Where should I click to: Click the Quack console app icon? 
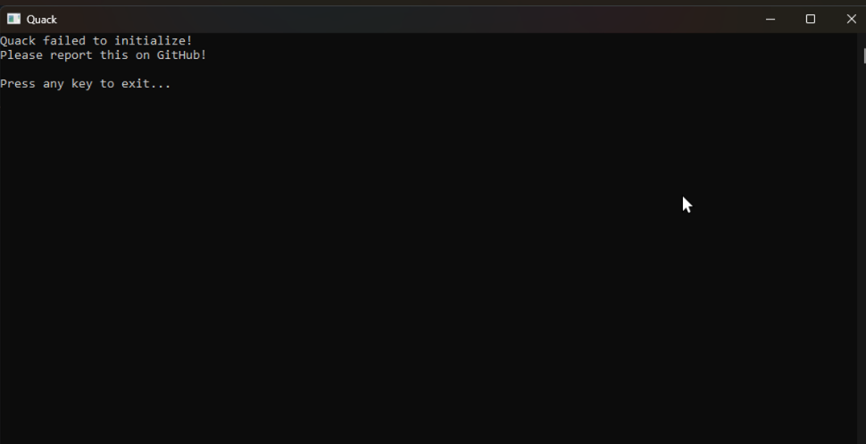(13, 20)
